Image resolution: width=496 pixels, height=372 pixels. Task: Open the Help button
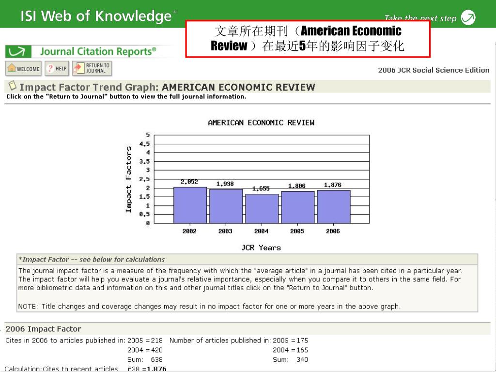click(57, 68)
